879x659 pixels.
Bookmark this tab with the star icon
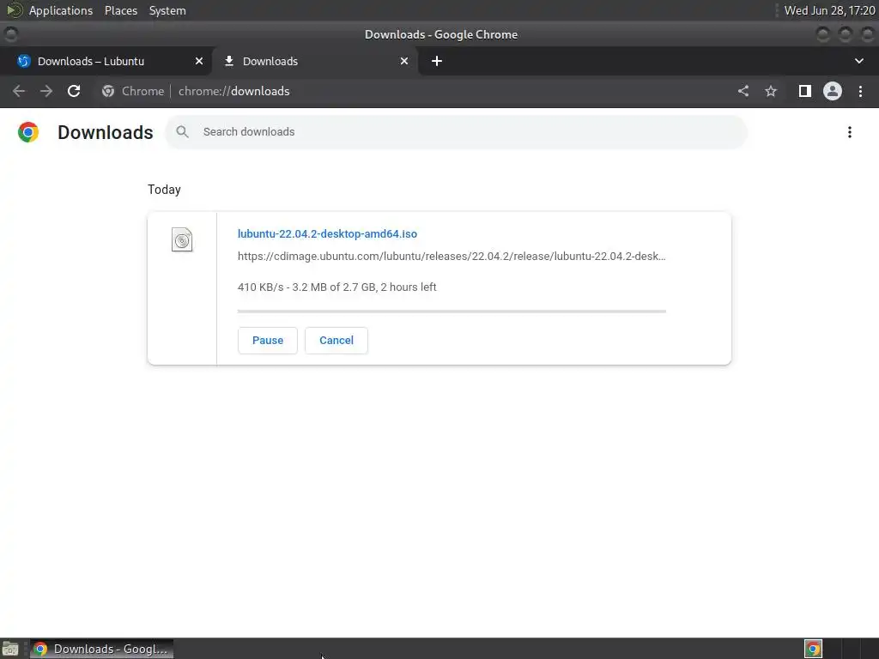pos(771,91)
